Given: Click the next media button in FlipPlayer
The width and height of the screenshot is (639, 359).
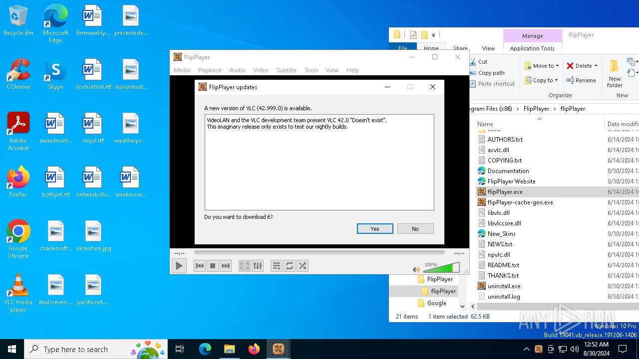Looking at the screenshot, I should [x=226, y=266].
